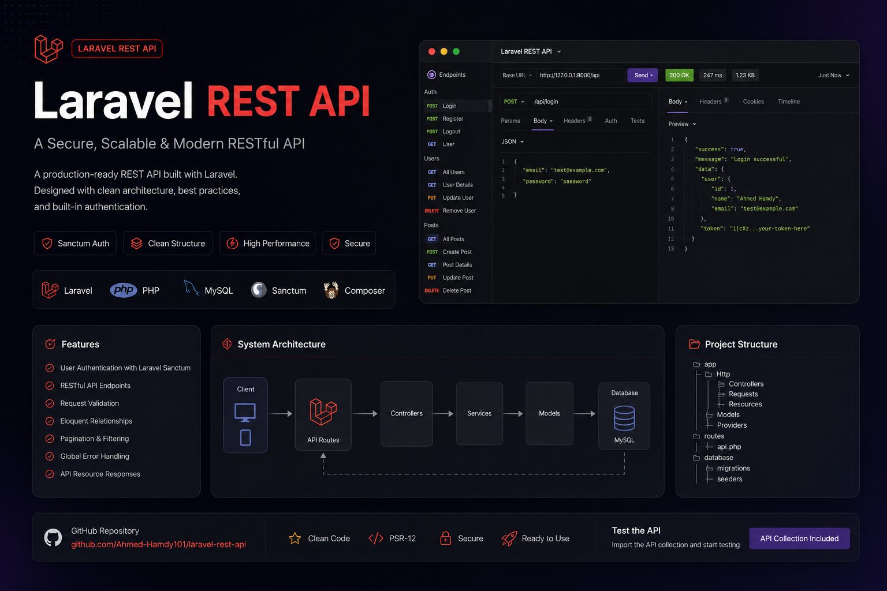The image size is (887, 591).
Task: Click the Client monitor icon
Action: (245, 412)
